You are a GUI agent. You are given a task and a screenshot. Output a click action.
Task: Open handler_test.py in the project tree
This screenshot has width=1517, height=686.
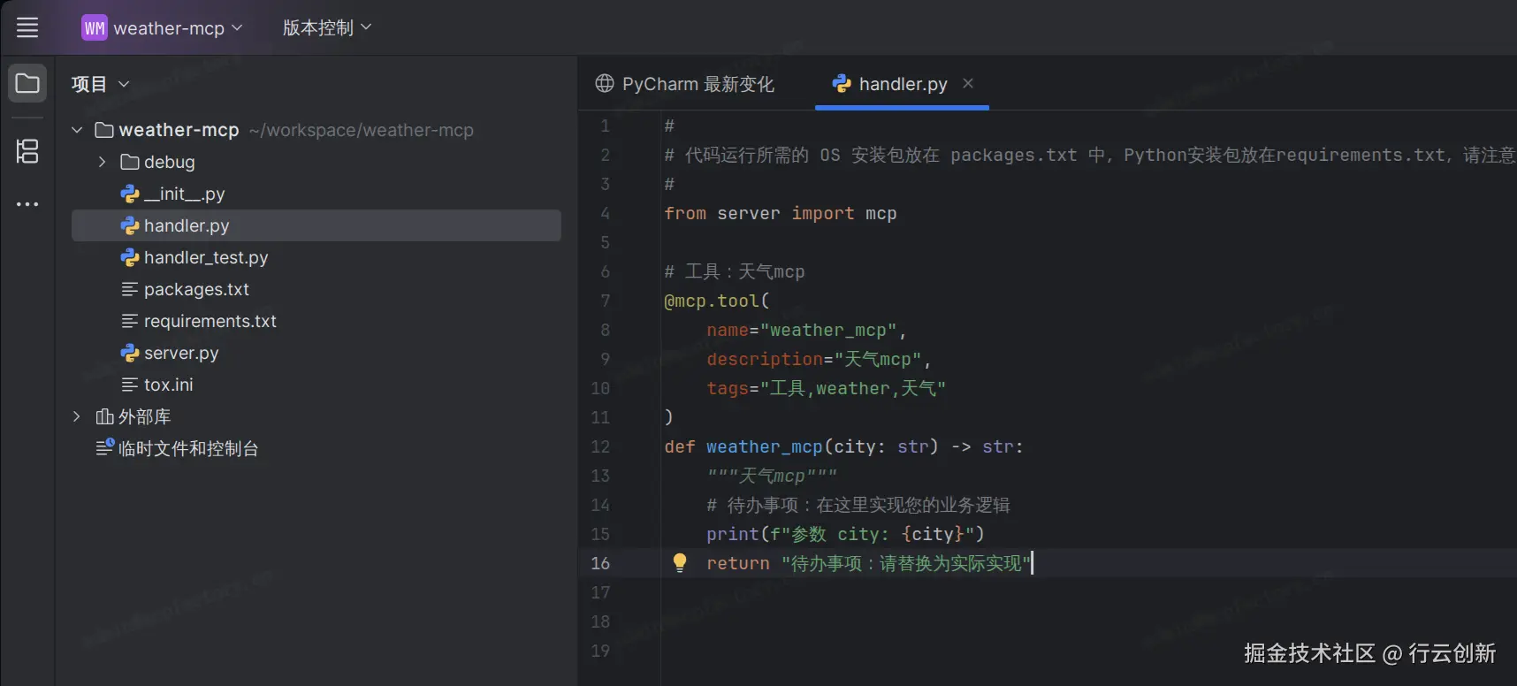(205, 257)
